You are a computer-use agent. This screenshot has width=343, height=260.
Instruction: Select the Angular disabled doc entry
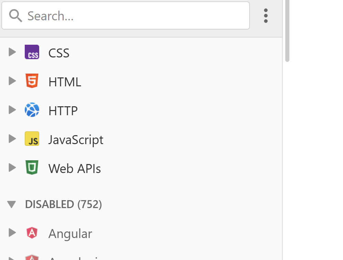click(x=141, y=233)
